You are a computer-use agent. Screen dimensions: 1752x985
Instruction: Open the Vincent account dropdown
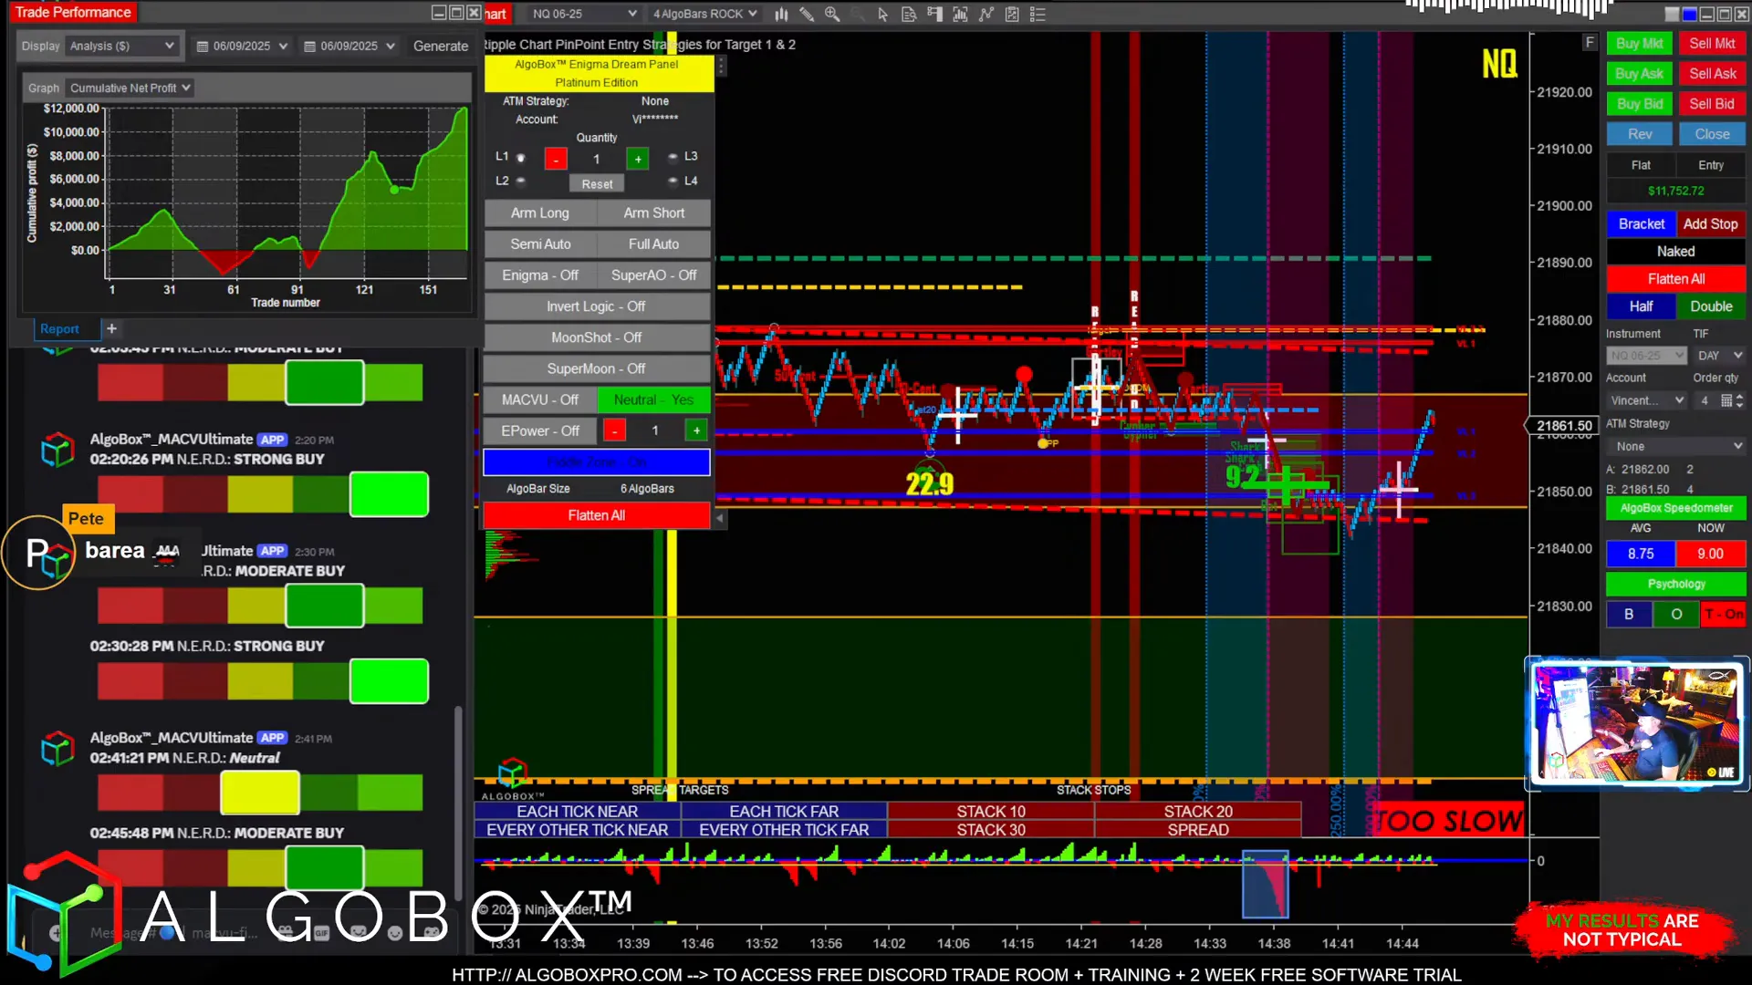coord(1647,400)
